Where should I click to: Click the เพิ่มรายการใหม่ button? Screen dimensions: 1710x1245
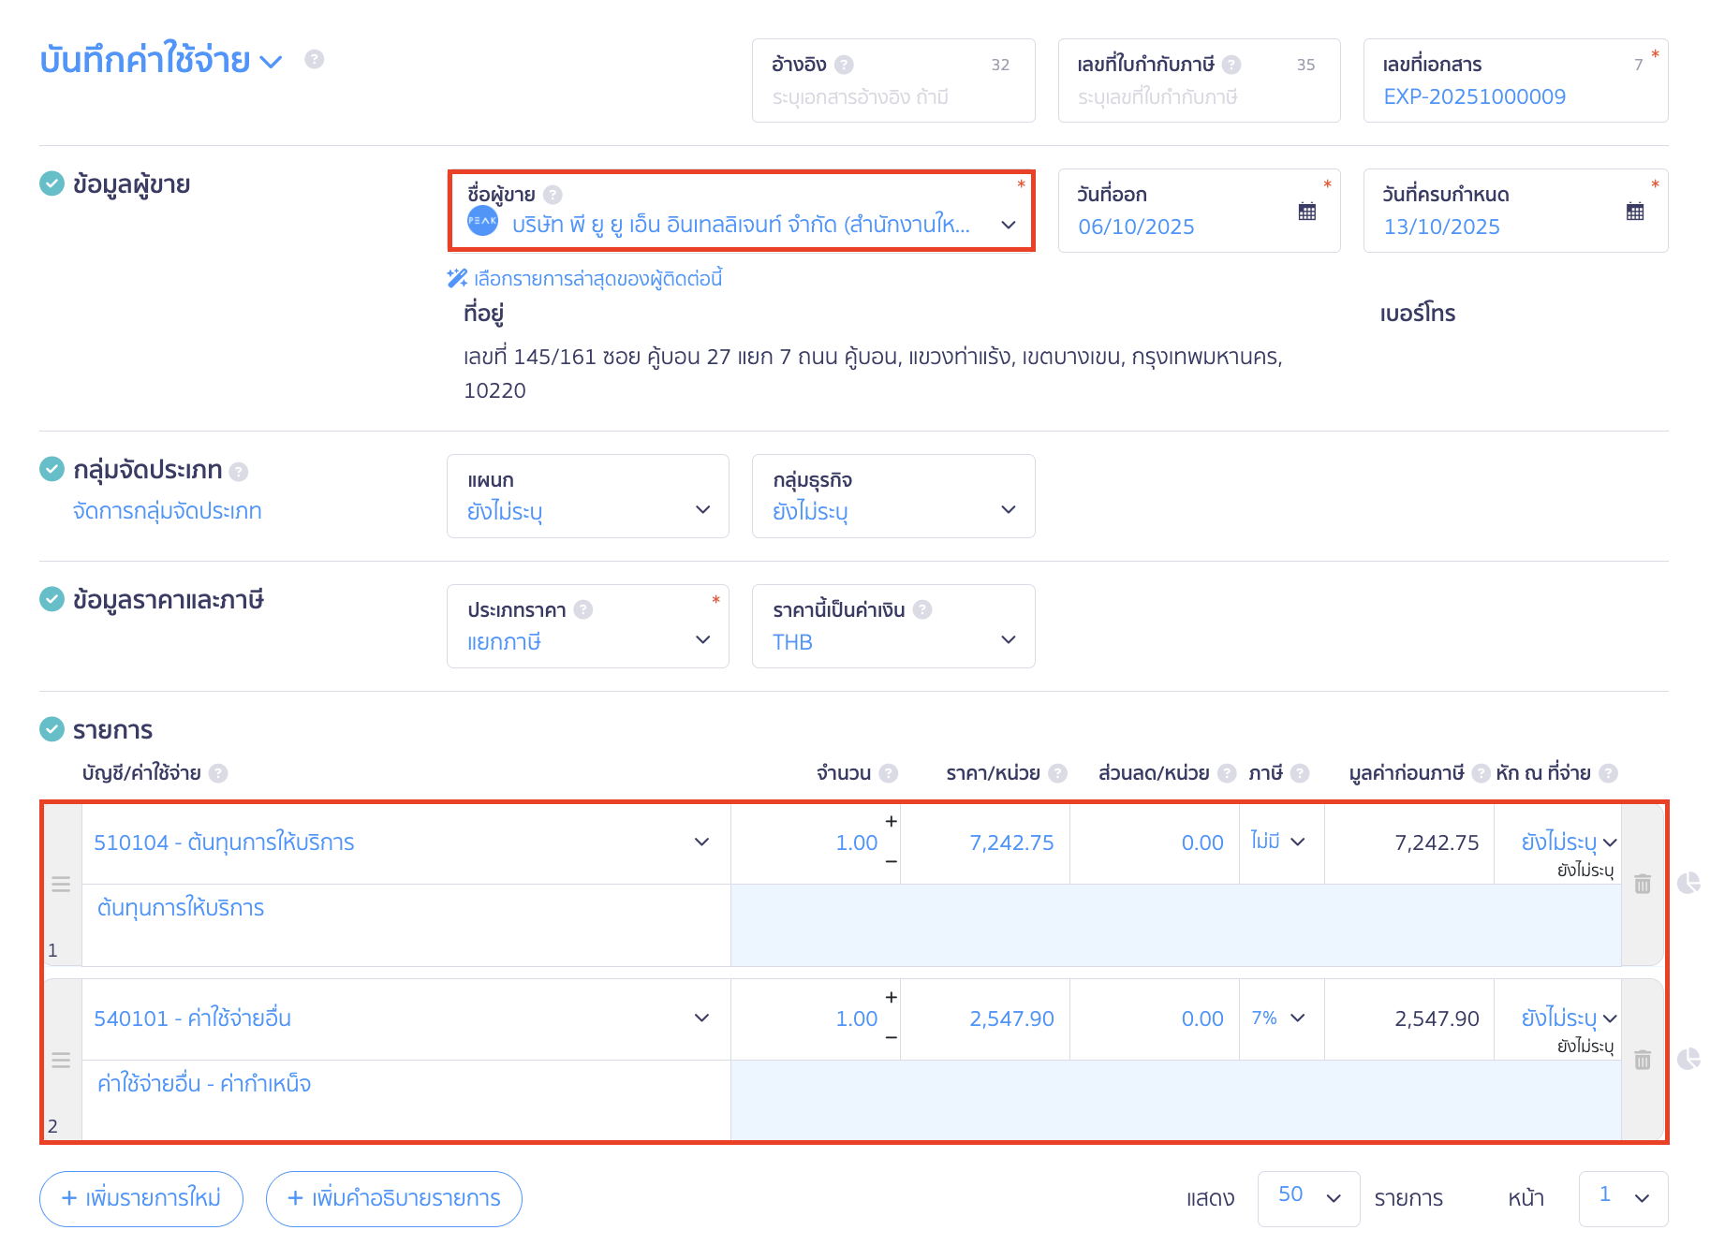(141, 1198)
